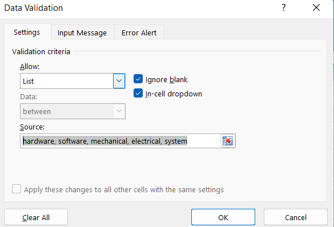Click the Cancel button

295,217
